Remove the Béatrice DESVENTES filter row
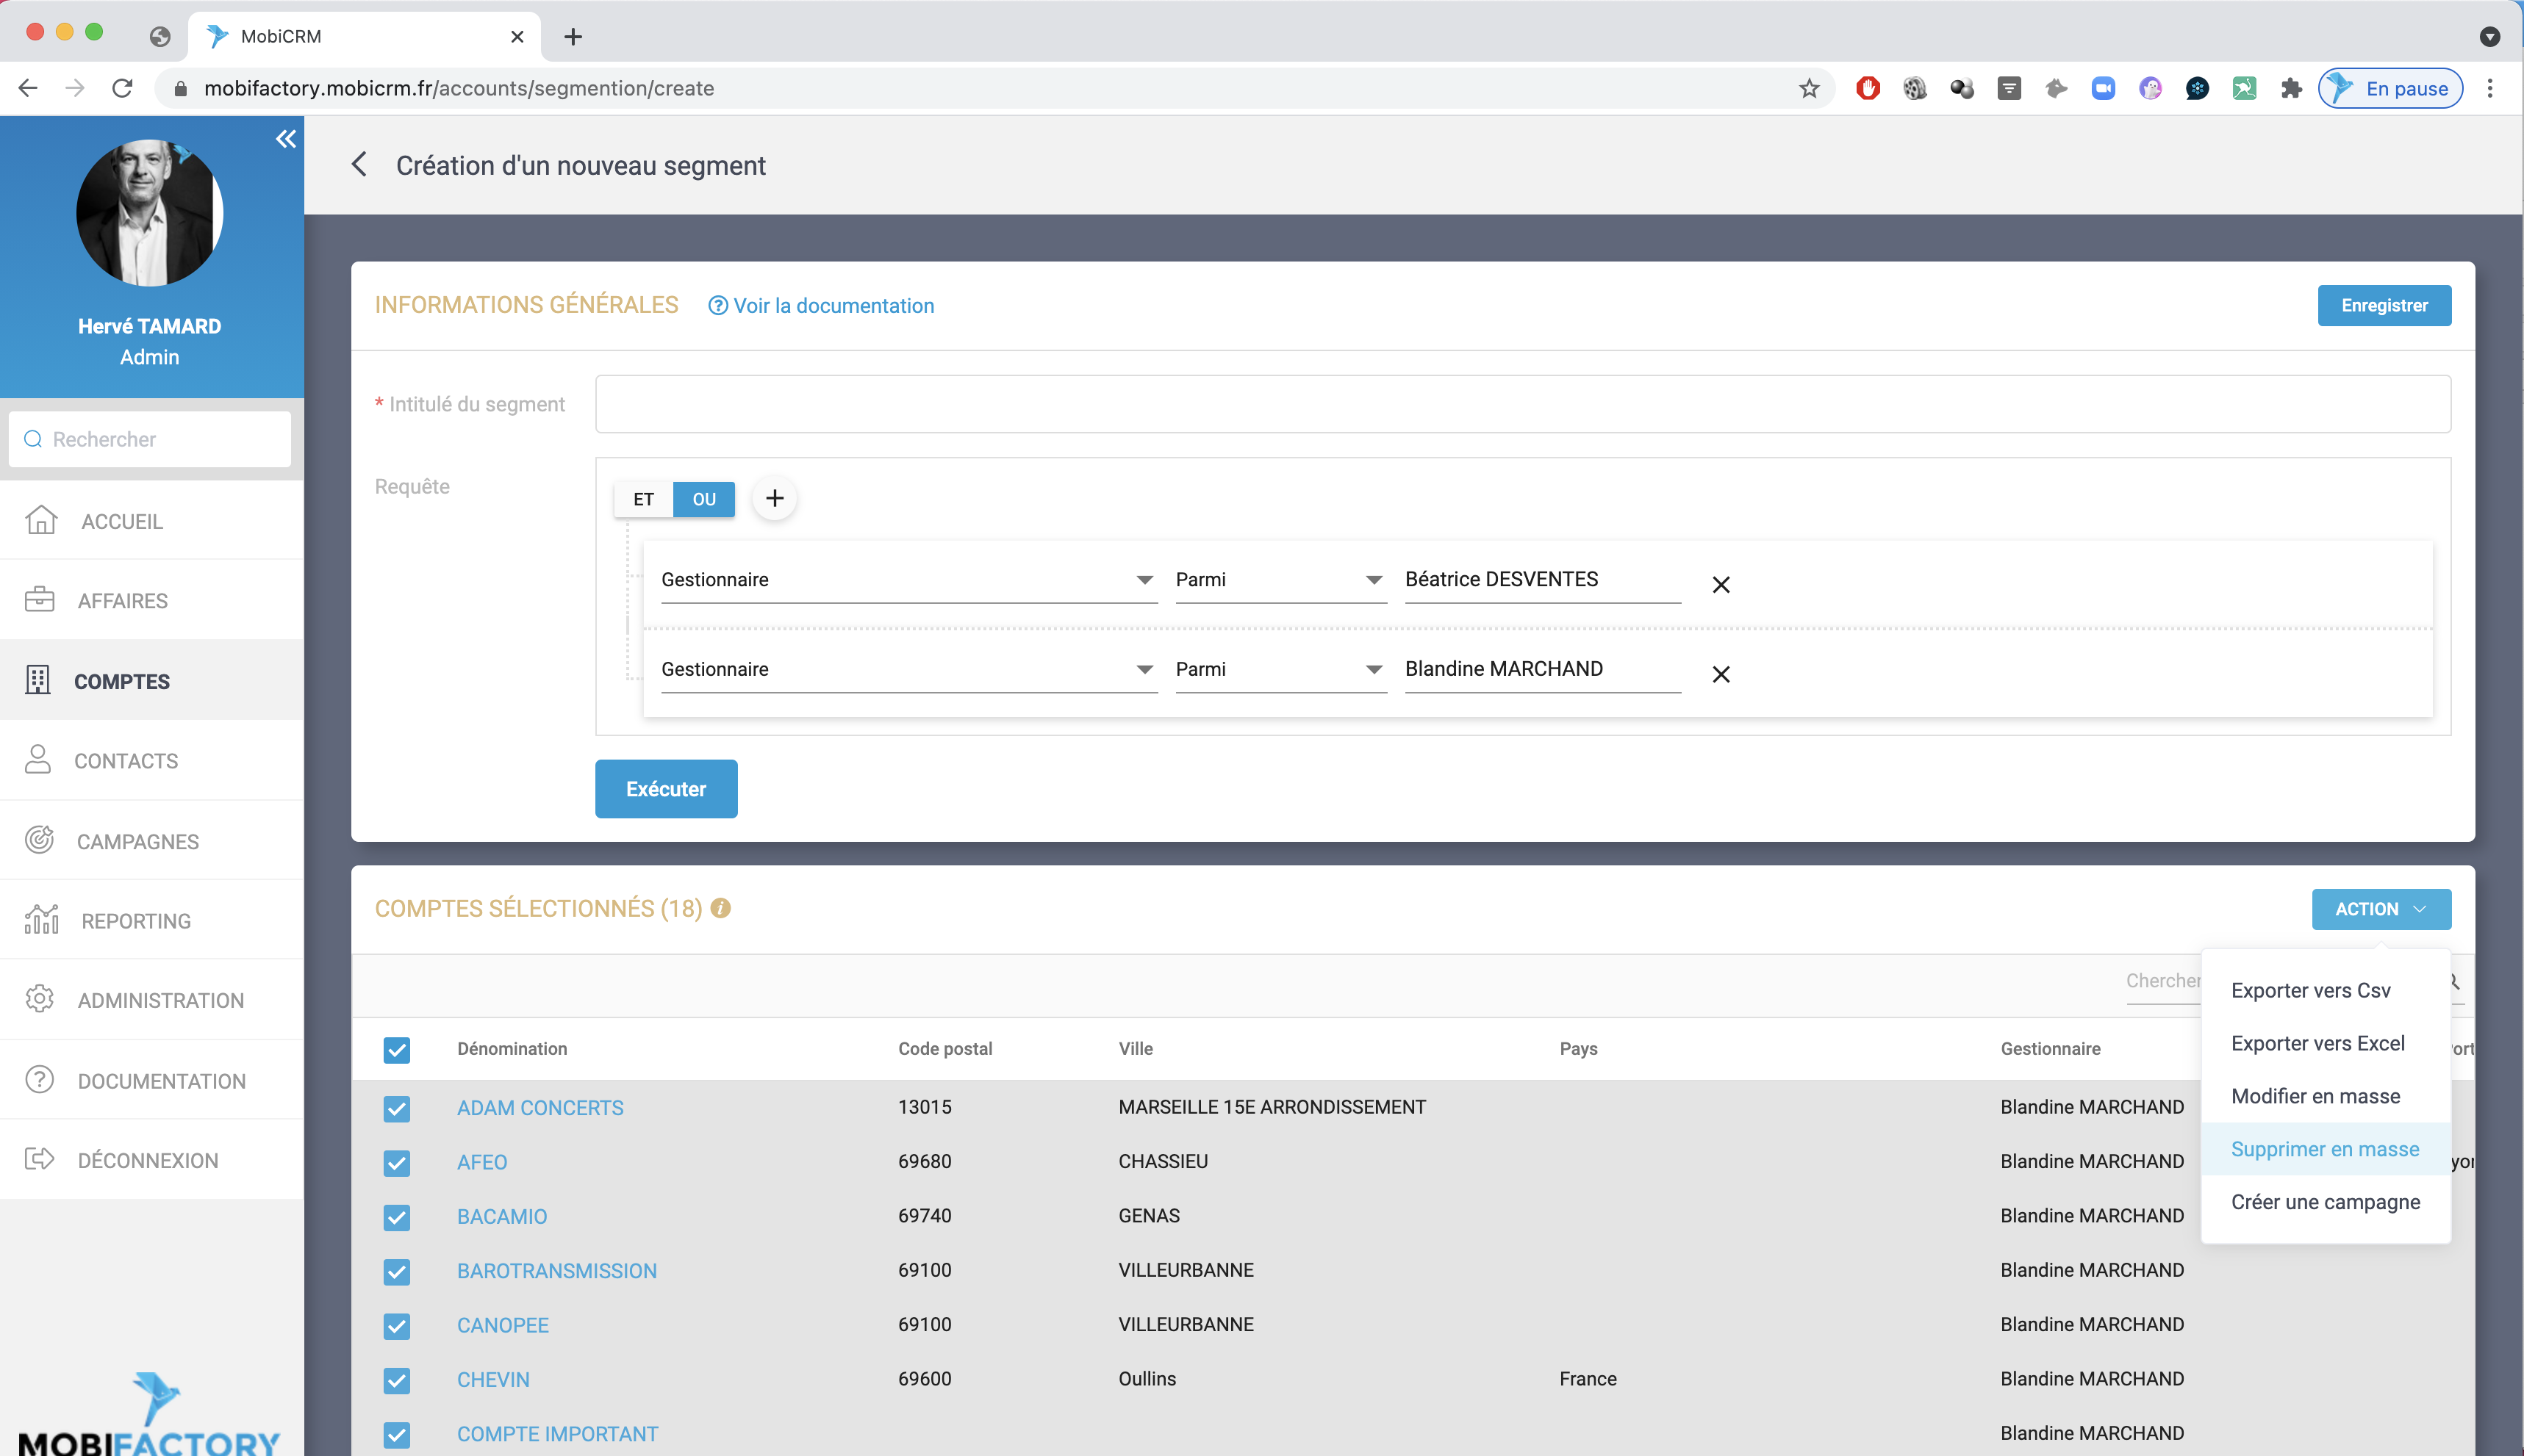 click(1720, 584)
